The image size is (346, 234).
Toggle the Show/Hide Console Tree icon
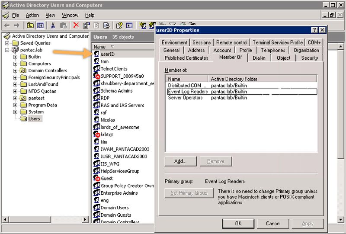coord(40,26)
